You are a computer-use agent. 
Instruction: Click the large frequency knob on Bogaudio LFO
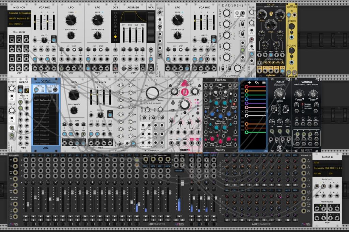152,93
